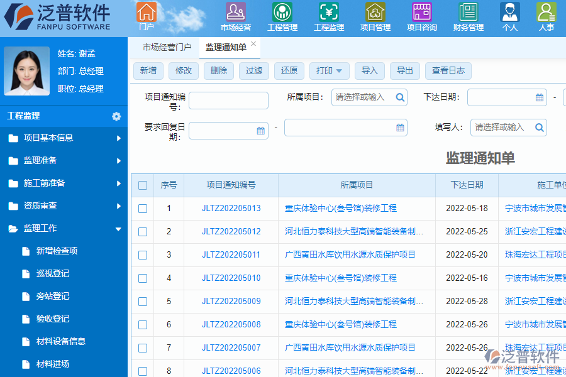The image size is (566, 377).
Task: Open the JLTZ202205013 notice link
Action: (232, 208)
